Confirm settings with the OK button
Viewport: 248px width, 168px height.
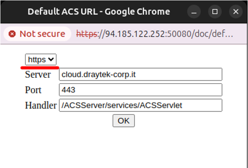tap(124, 121)
